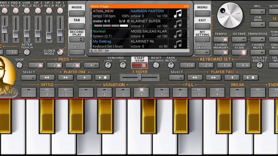
Task: Click the Synchro STOP round button
Action: (x=122, y=65)
